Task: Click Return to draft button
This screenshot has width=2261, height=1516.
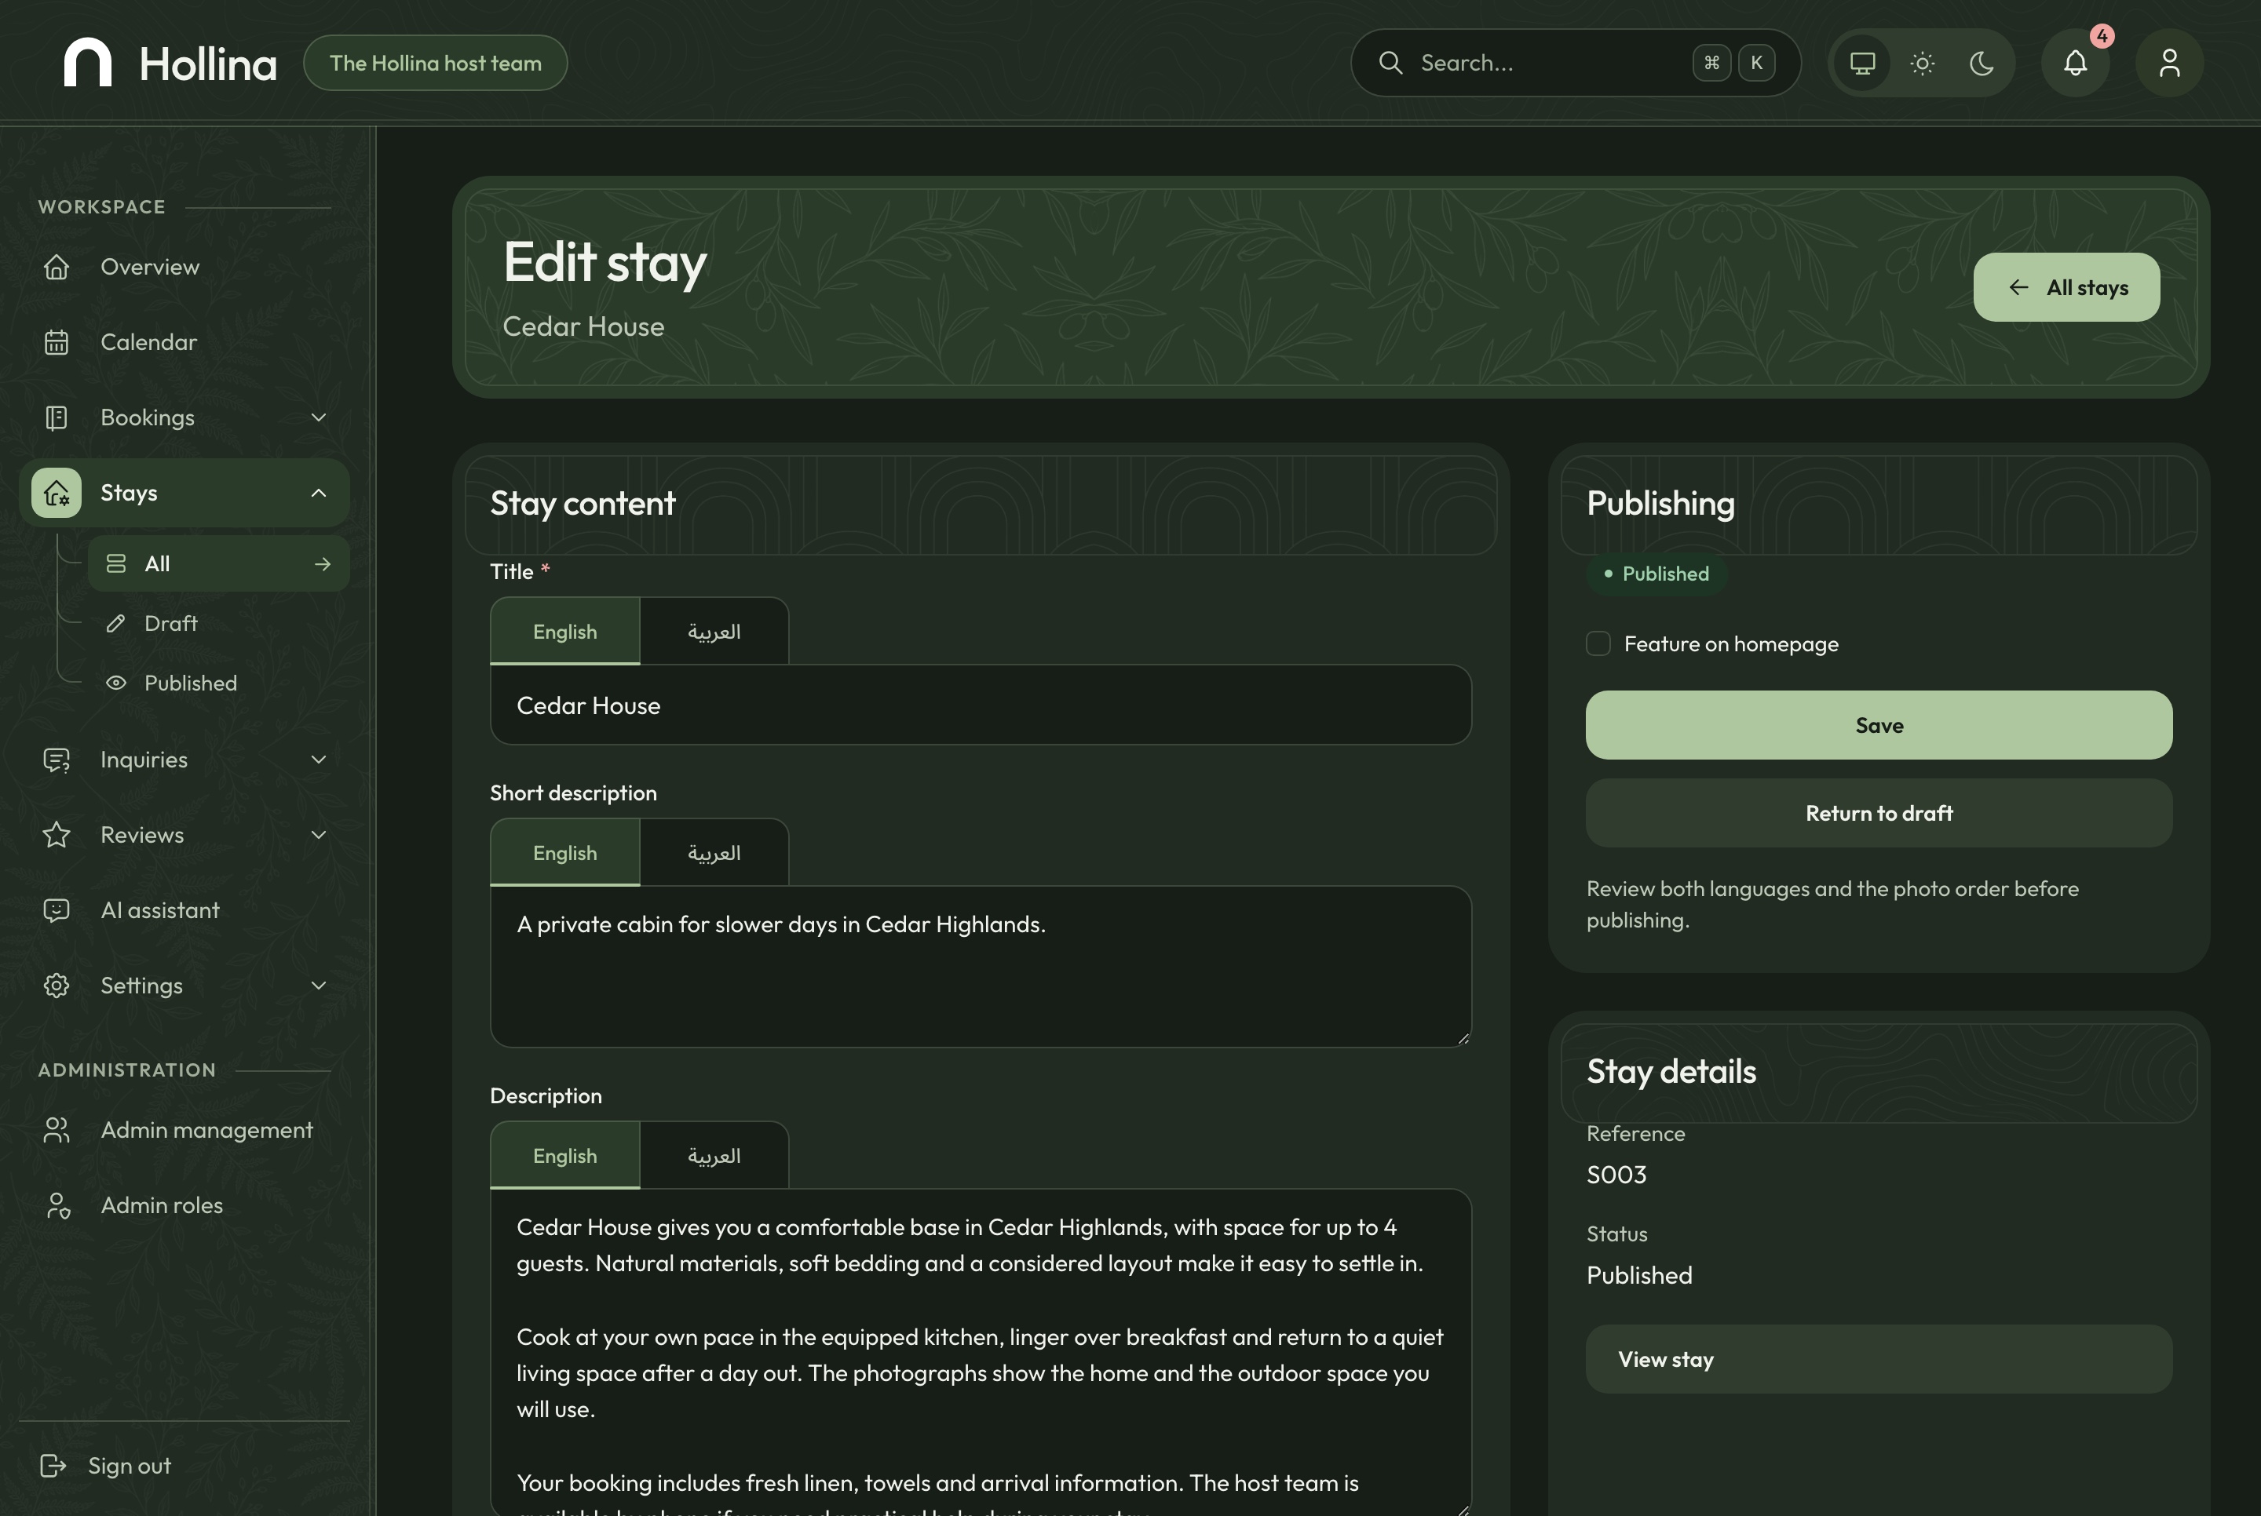Action: (1878, 813)
